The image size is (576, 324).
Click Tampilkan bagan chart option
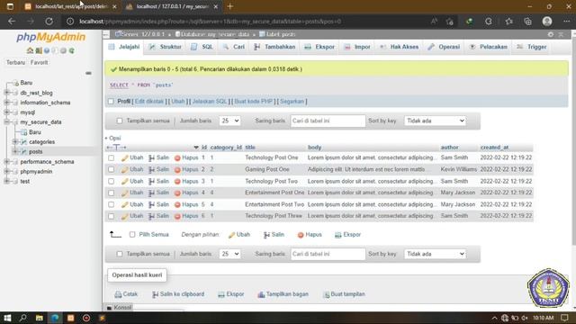[283, 294]
